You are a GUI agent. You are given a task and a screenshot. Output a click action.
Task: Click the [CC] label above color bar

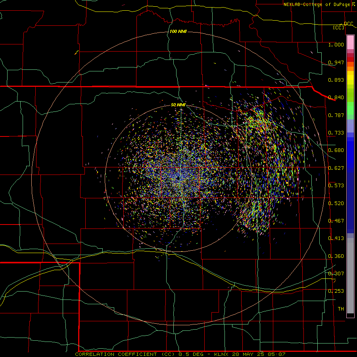pos(339,27)
